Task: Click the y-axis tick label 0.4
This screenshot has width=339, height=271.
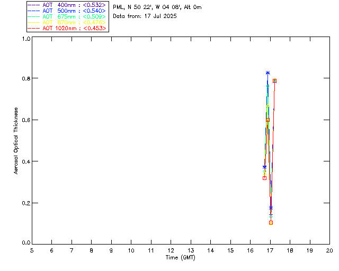Action: click(x=26, y=161)
